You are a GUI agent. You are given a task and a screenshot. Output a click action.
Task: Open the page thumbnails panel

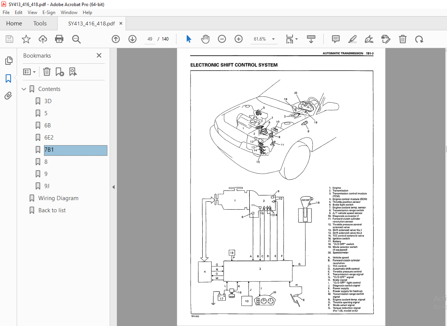[9, 60]
